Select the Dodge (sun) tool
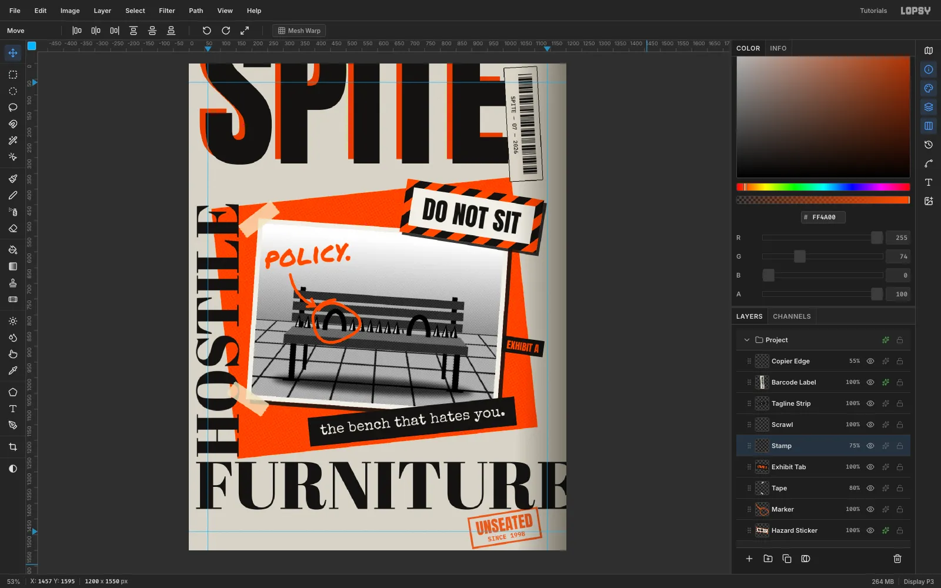Image resolution: width=941 pixels, height=588 pixels. coord(13,321)
